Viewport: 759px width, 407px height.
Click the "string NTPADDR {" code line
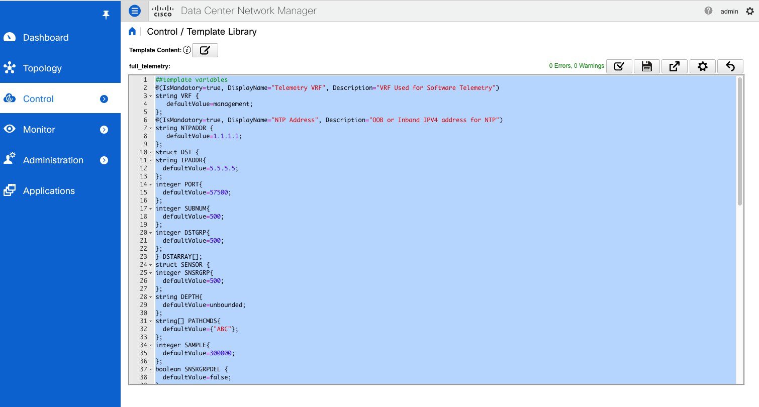184,128
